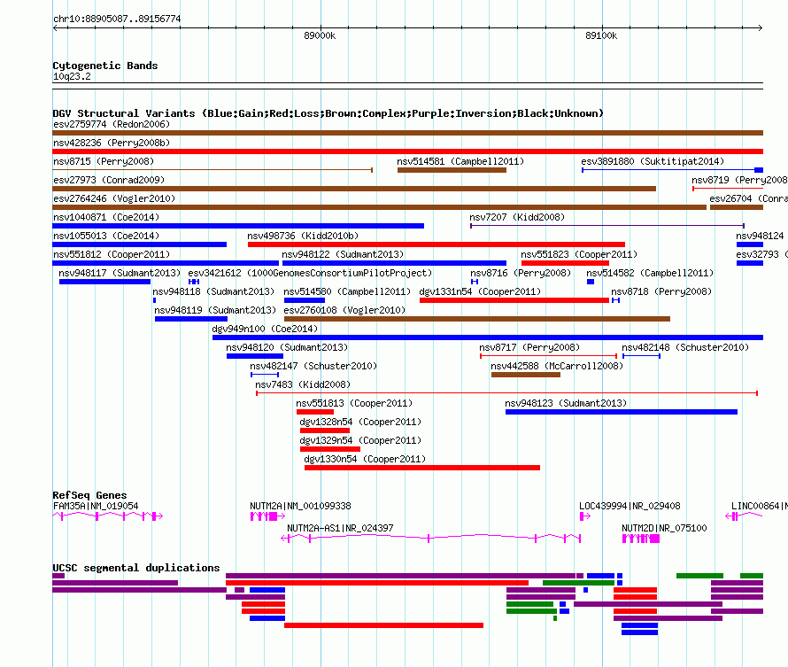Select nsv551823 (Cooper2011) label
The image size is (788, 667).
[x=579, y=254]
